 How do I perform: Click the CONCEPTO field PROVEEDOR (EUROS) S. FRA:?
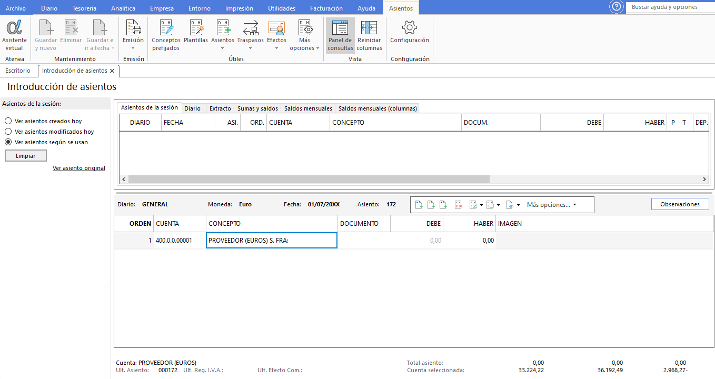click(272, 241)
